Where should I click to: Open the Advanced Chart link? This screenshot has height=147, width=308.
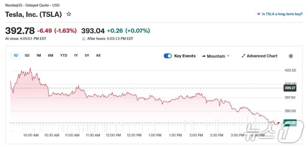(x=262, y=56)
